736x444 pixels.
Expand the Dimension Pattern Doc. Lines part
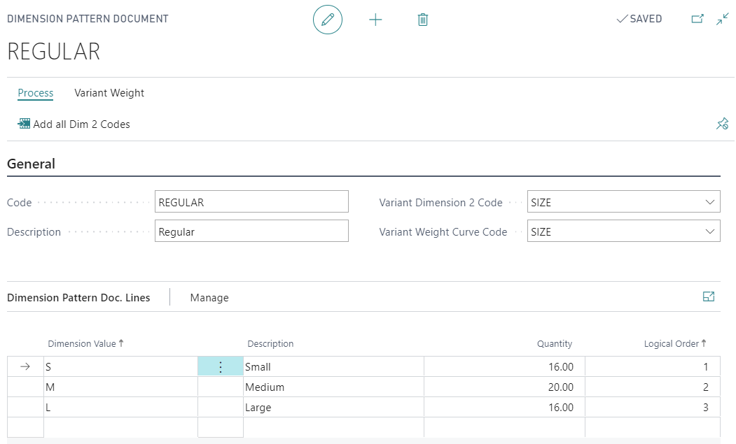(x=708, y=297)
